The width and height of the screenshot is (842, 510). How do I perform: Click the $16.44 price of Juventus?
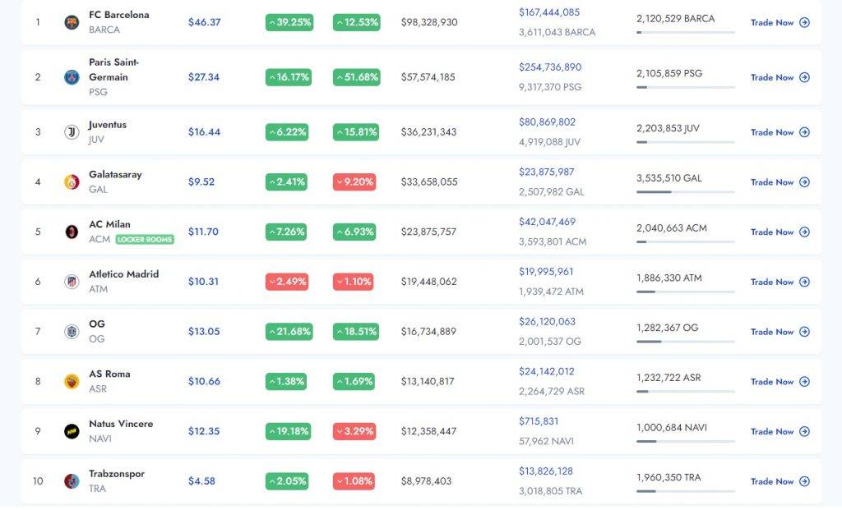point(204,132)
